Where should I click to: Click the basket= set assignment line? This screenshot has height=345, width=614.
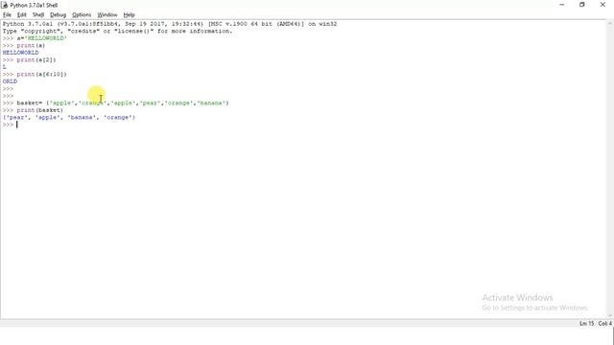pyautogui.click(x=123, y=103)
